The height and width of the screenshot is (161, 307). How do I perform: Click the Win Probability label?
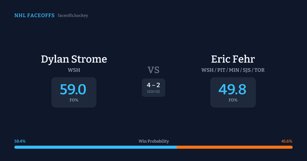pyautogui.click(x=153, y=141)
